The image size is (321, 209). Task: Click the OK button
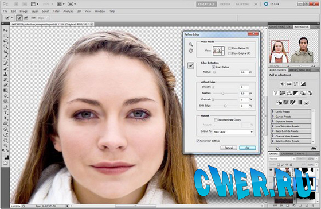[247, 148]
